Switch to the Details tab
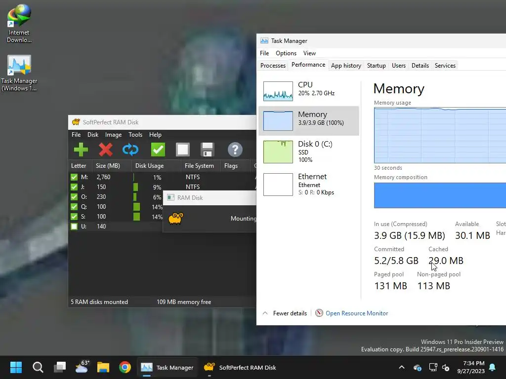The image size is (506, 379). [420, 66]
